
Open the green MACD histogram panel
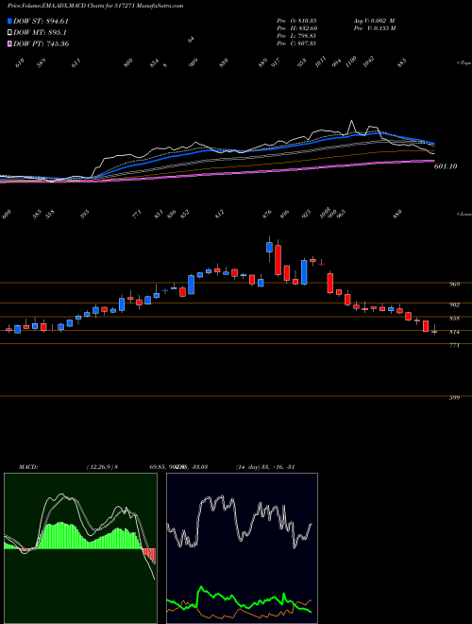[x=80, y=548]
